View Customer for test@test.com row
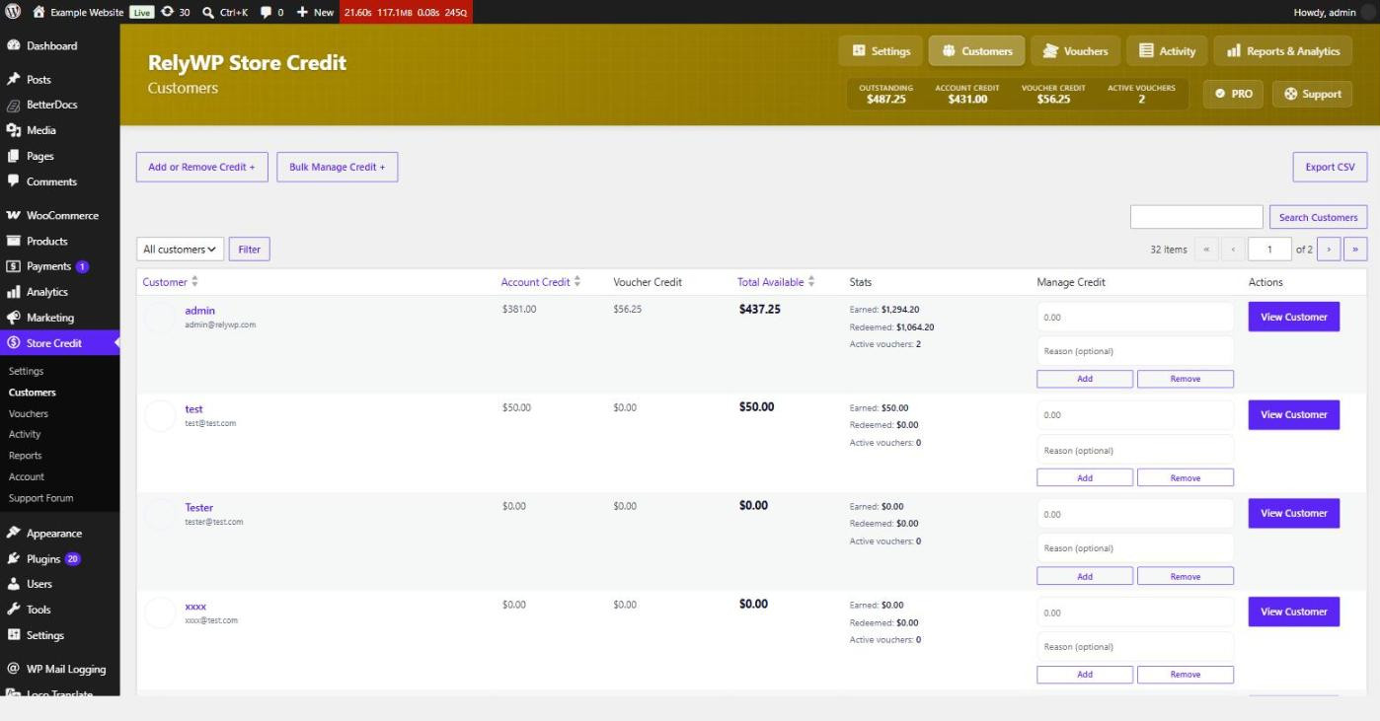The height and width of the screenshot is (721, 1380). pyautogui.click(x=1294, y=414)
